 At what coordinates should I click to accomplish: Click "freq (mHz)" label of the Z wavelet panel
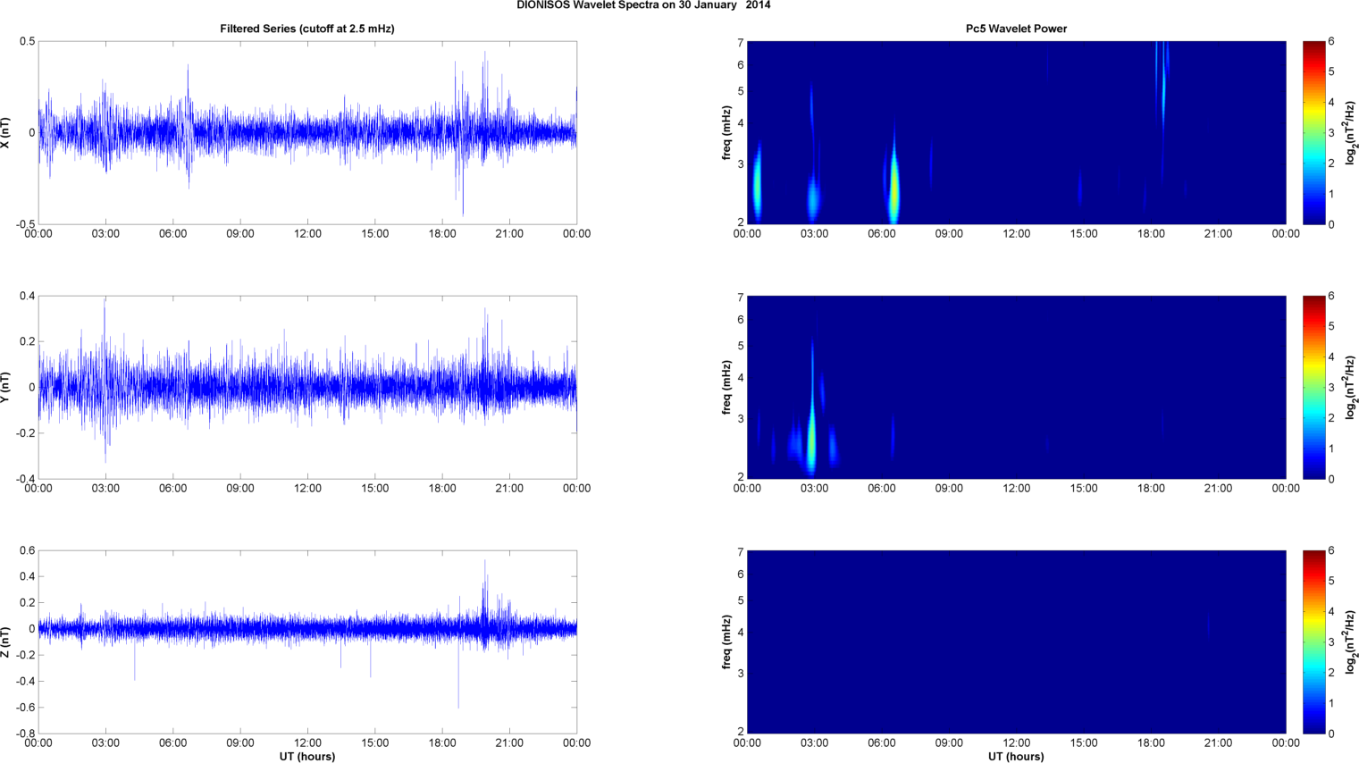[x=727, y=641]
